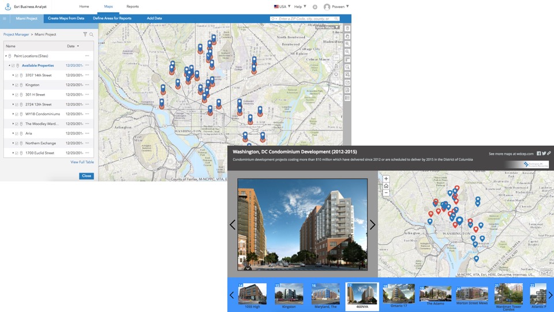Click home extent button on condominium map
554x312 pixels.
coord(386,185)
